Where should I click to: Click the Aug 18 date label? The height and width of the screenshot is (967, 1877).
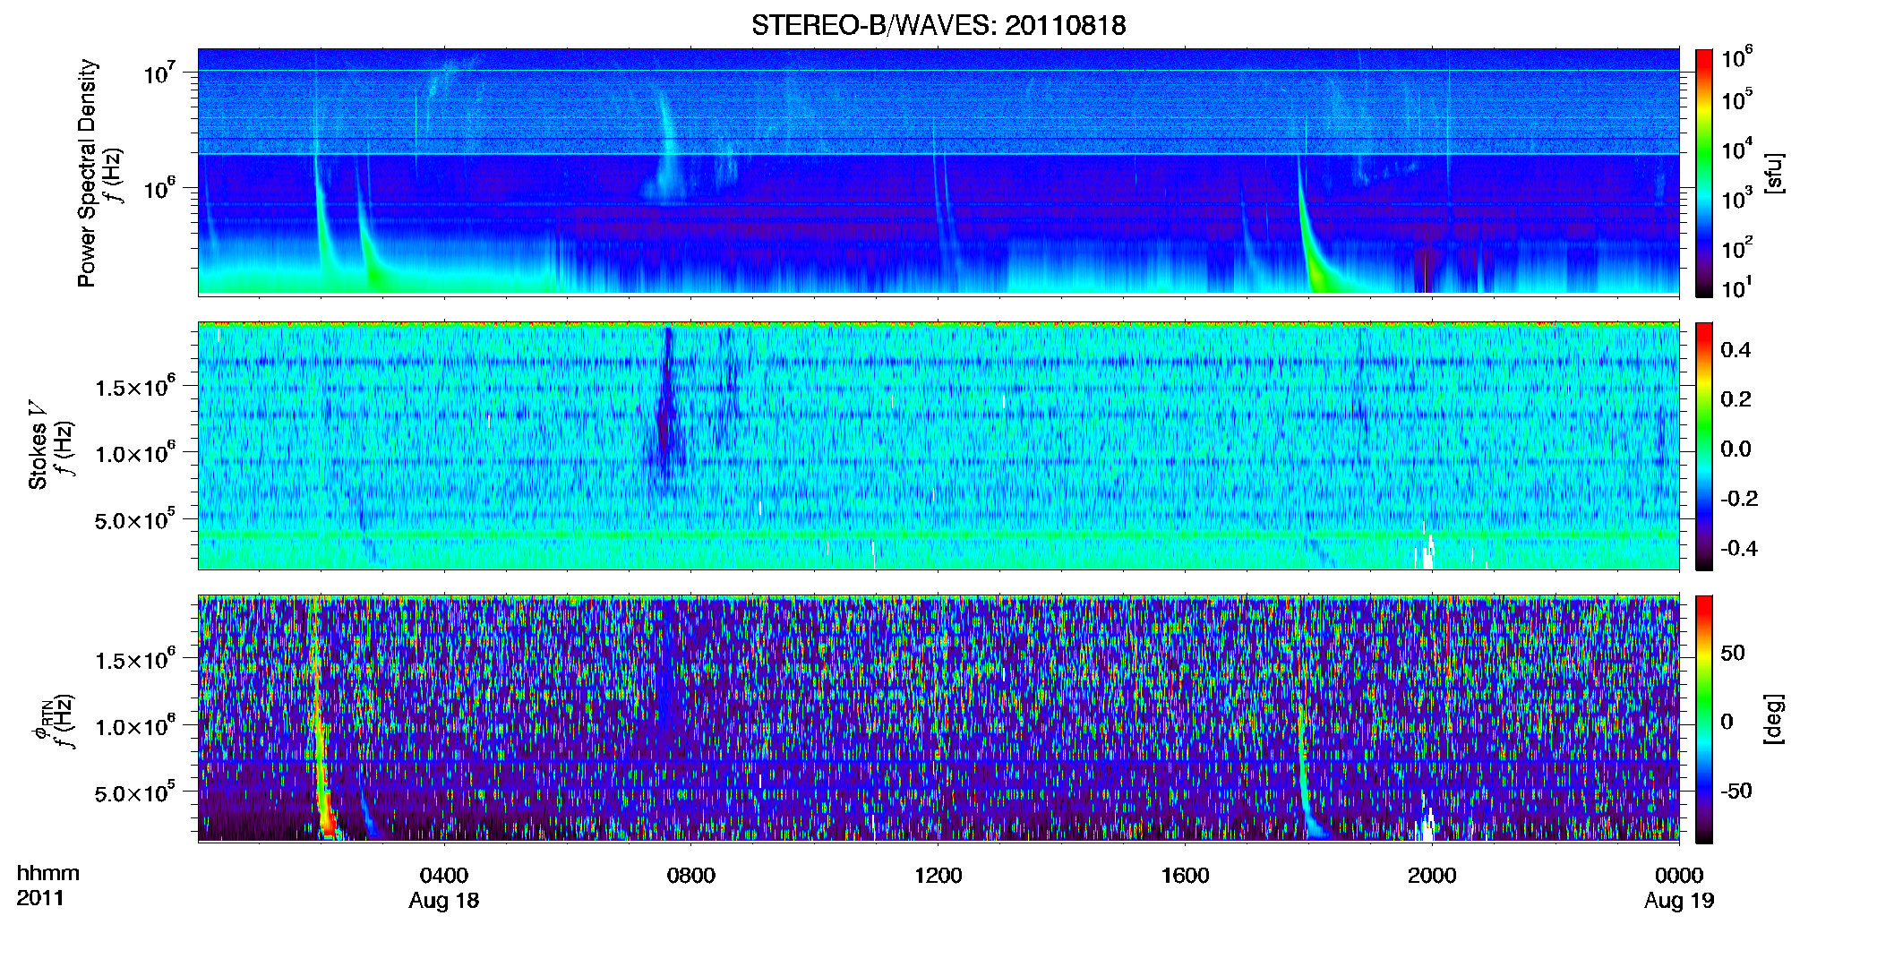[x=444, y=901]
